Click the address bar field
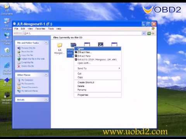The width and height of the screenshot is (186, 139). (83, 34)
